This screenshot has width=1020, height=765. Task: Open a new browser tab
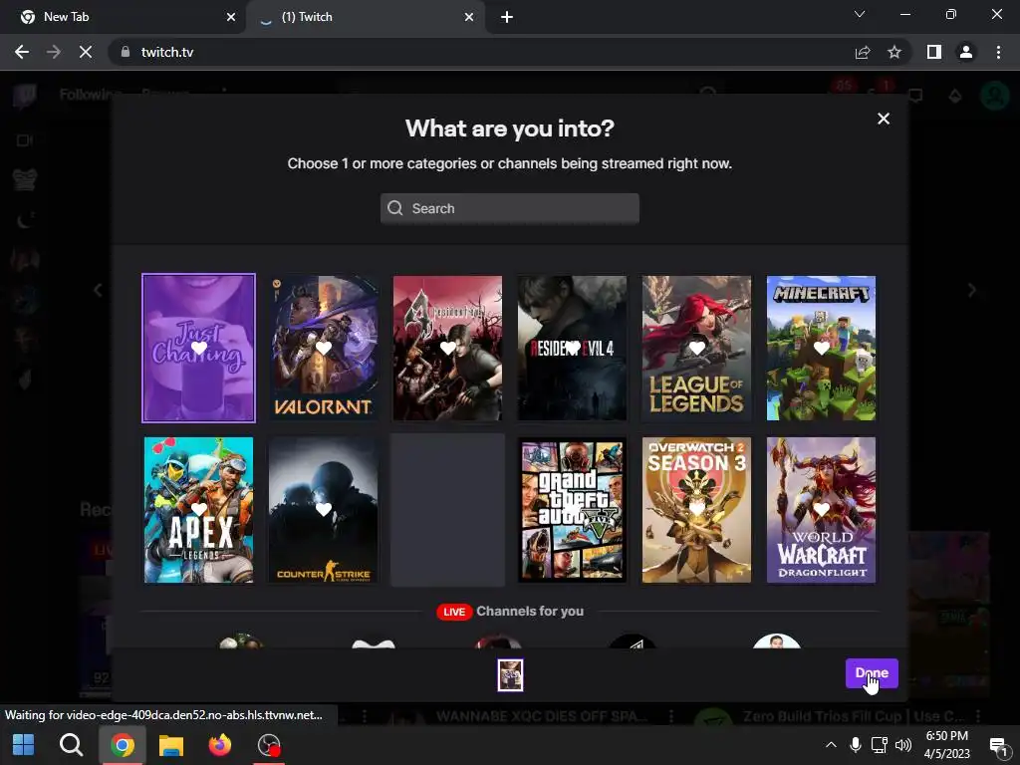click(507, 17)
